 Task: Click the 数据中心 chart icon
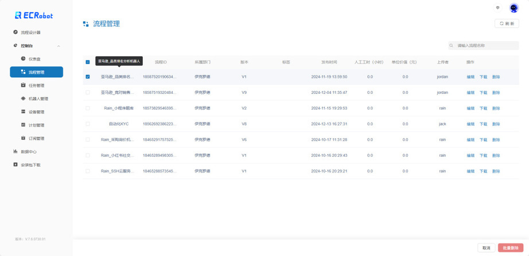[x=15, y=151]
